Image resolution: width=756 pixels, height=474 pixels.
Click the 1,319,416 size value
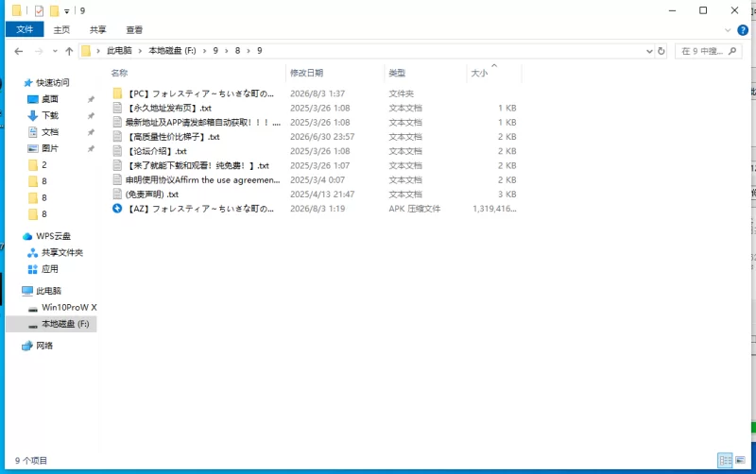click(x=494, y=209)
